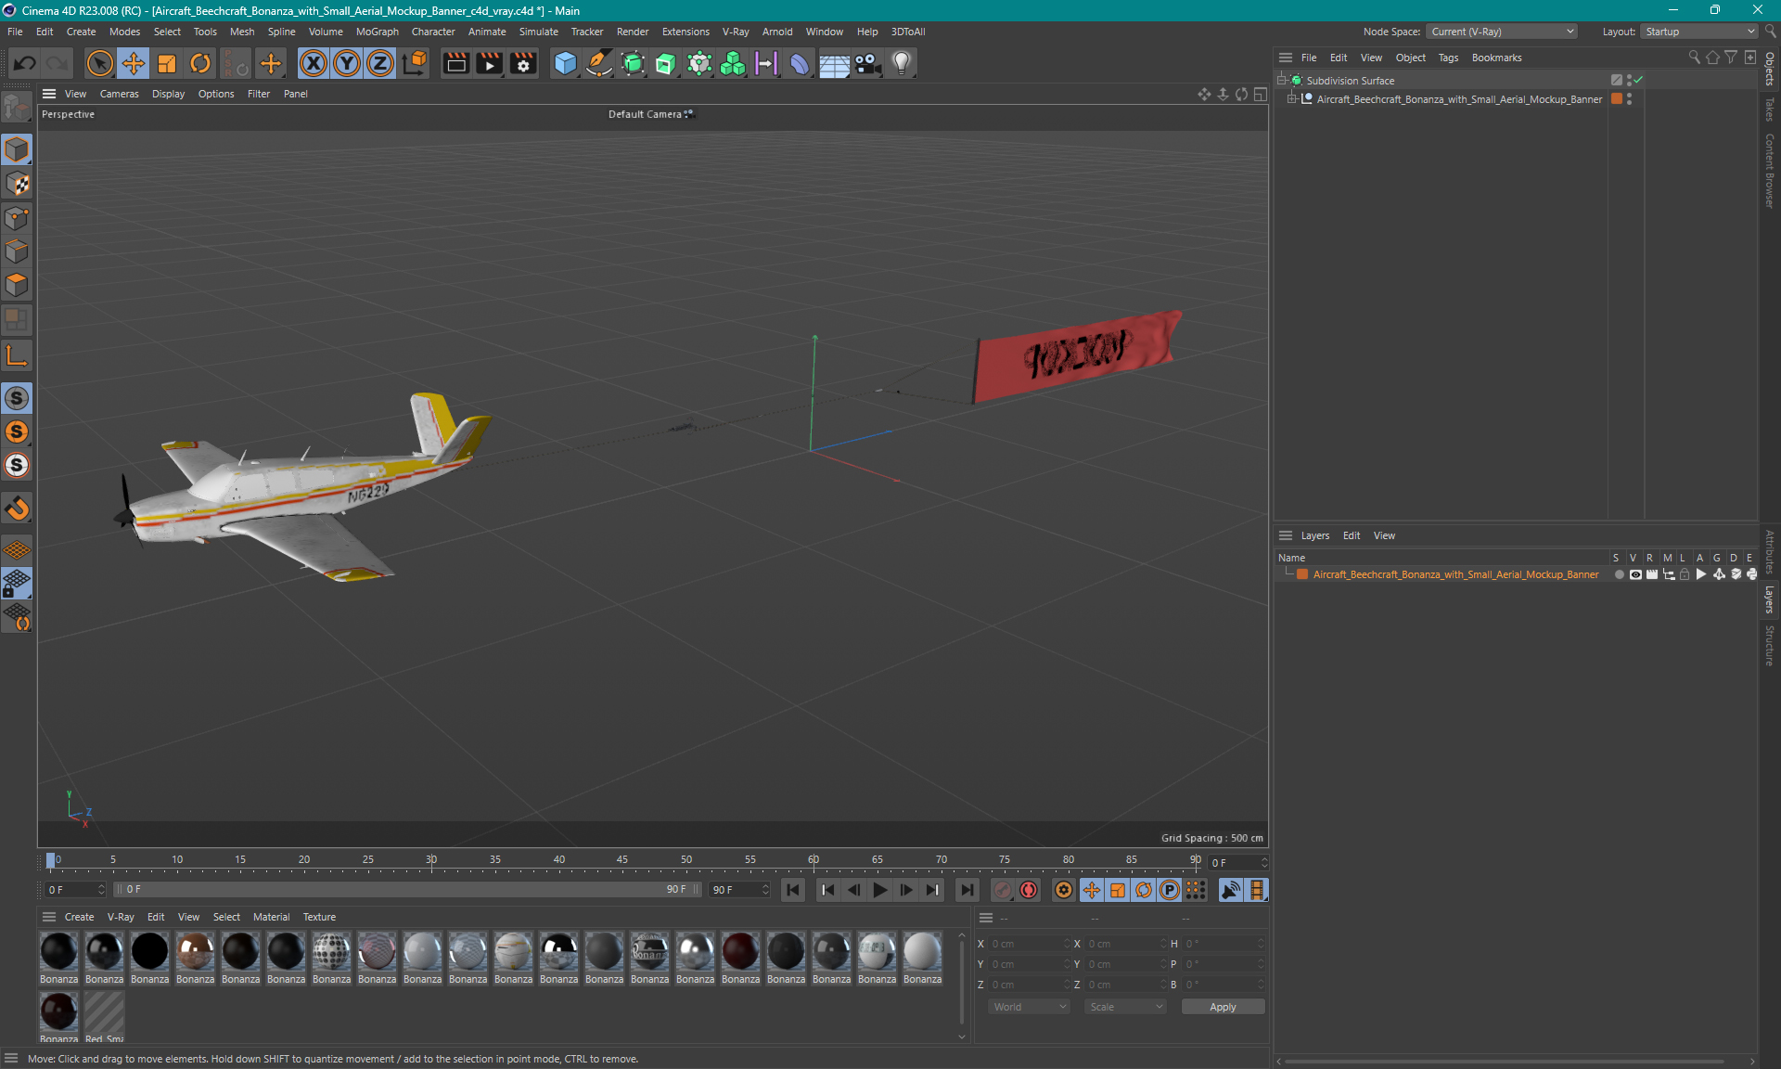Open the MoGraph Cloner icon
This screenshot has height=1069, width=1781.
coord(733,63)
